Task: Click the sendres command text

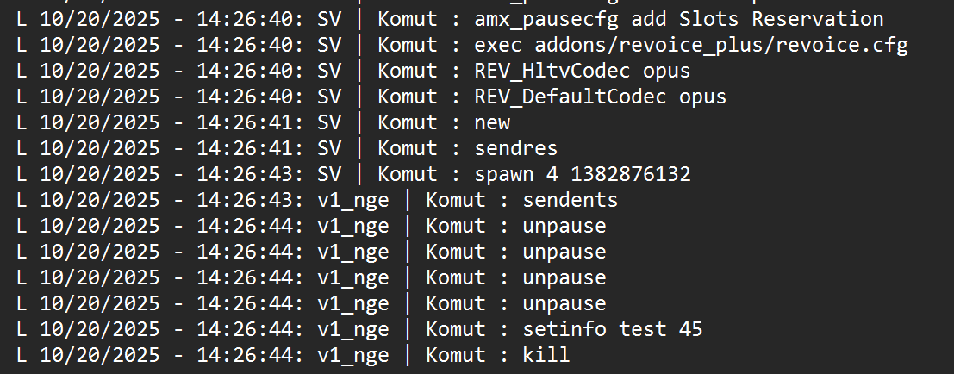Action: pyautogui.click(x=516, y=148)
